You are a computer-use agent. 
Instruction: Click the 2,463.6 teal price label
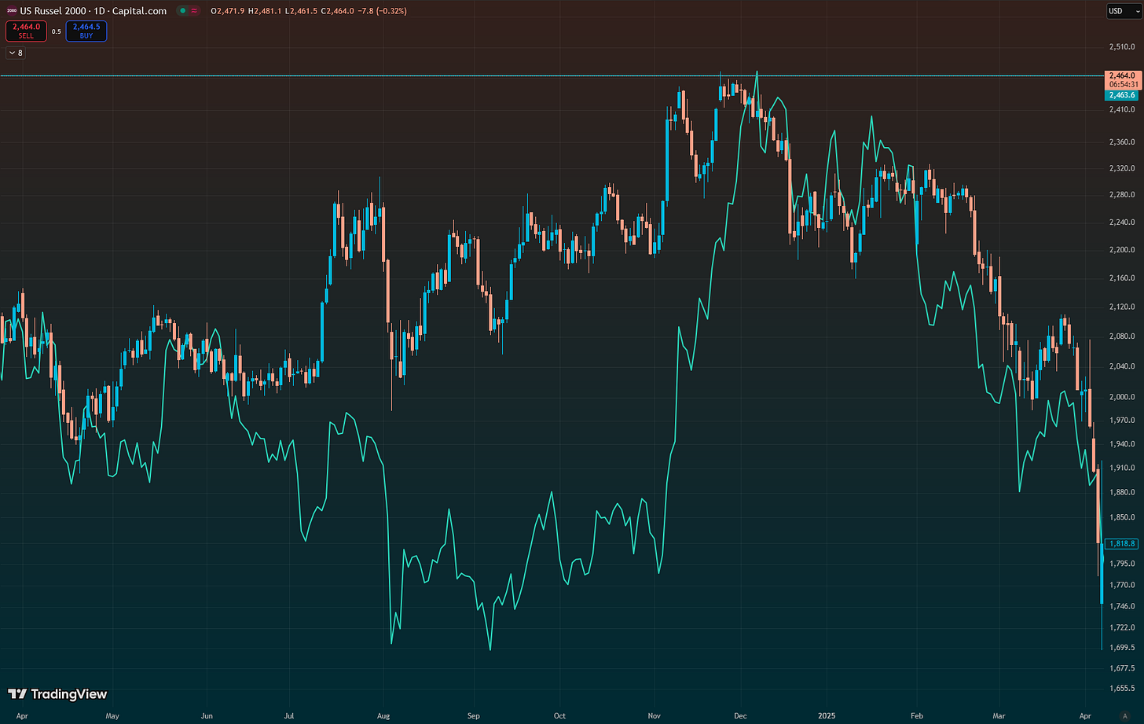[1120, 95]
